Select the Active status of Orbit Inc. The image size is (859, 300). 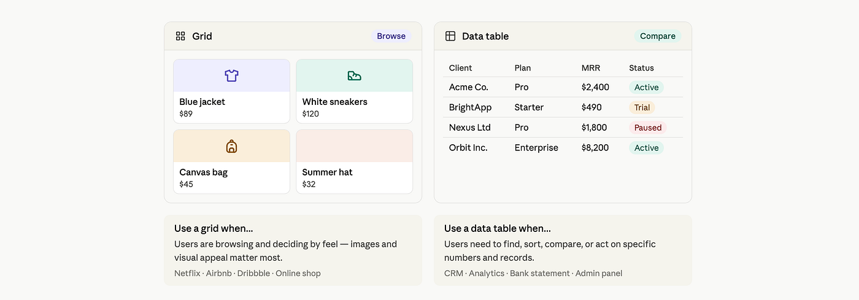[647, 148]
